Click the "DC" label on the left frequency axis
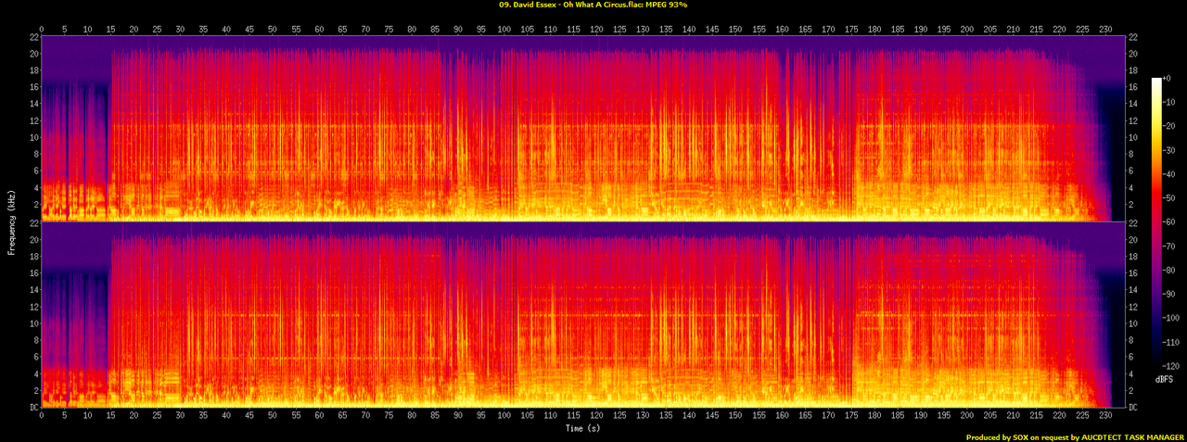The height and width of the screenshot is (442, 1187). [33, 408]
